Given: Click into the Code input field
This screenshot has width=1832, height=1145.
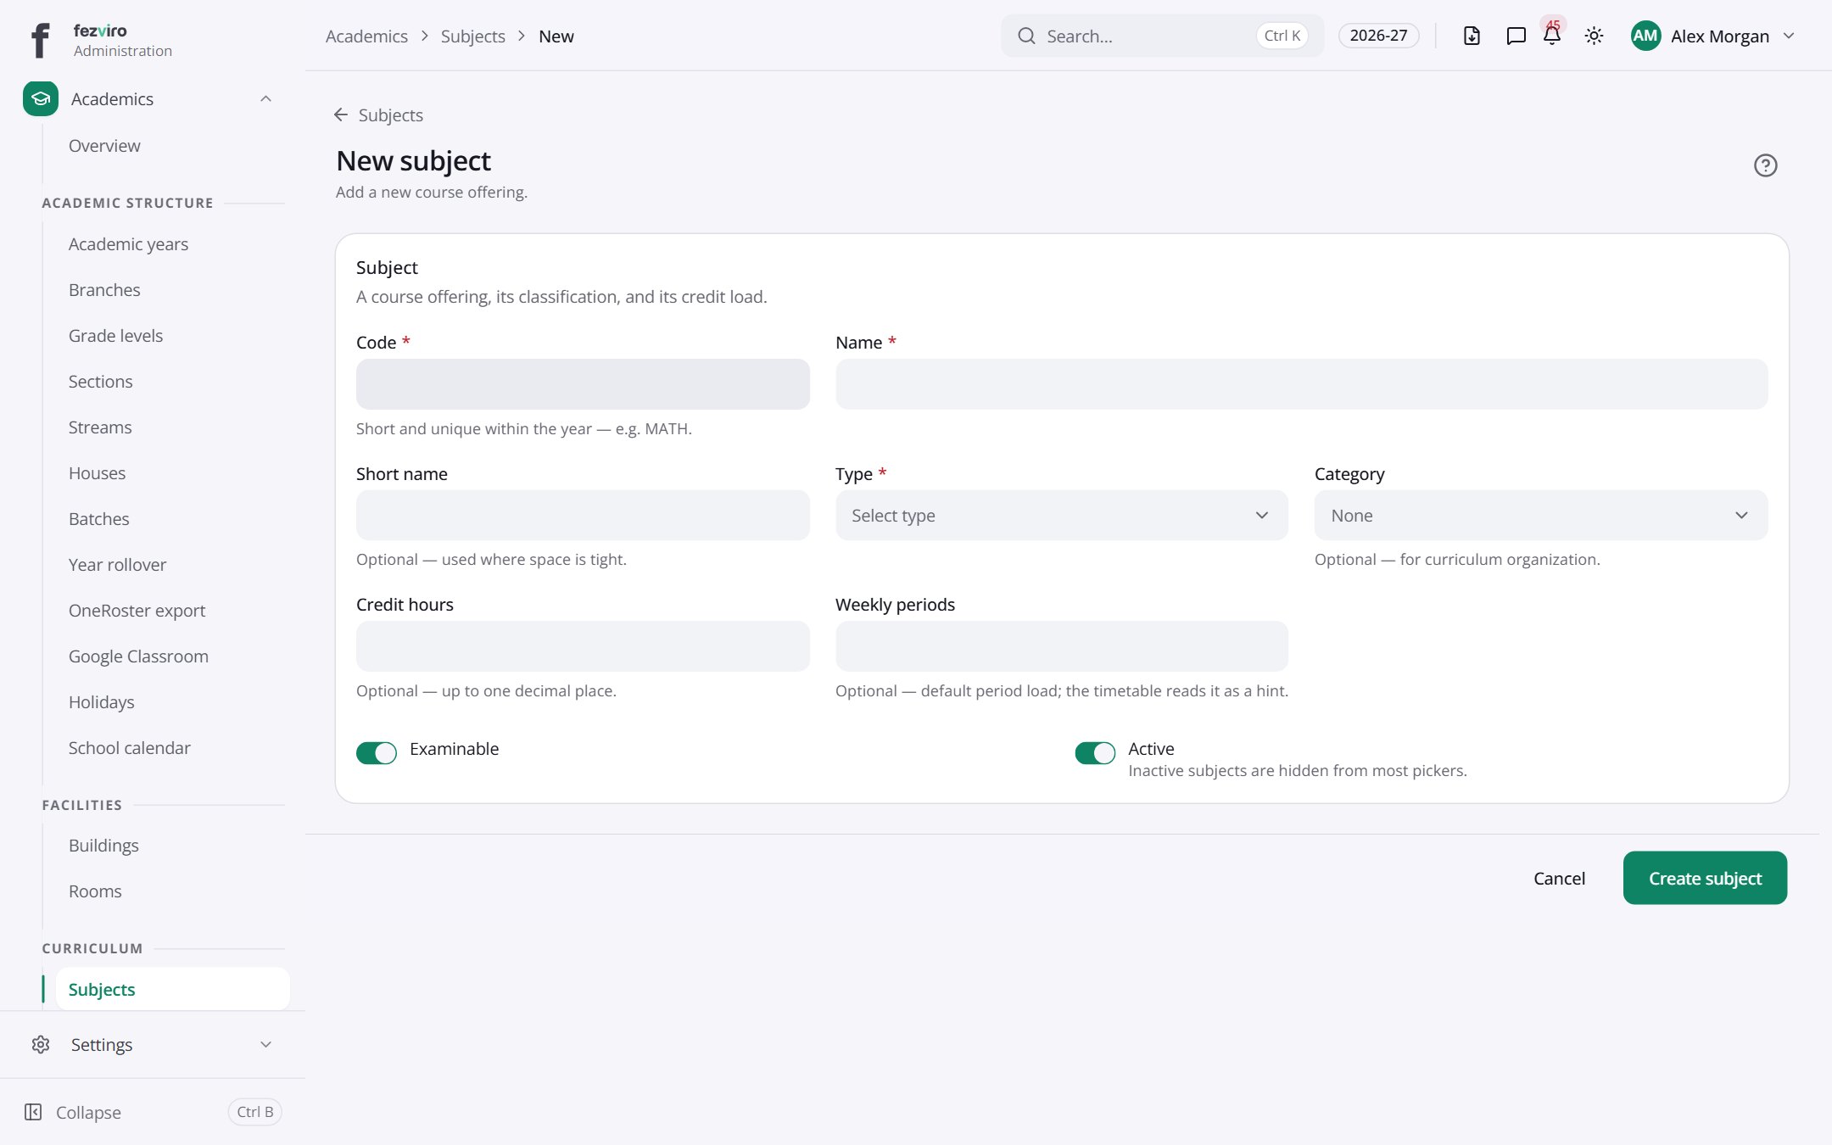Looking at the screenshot, I should point(583,384).
